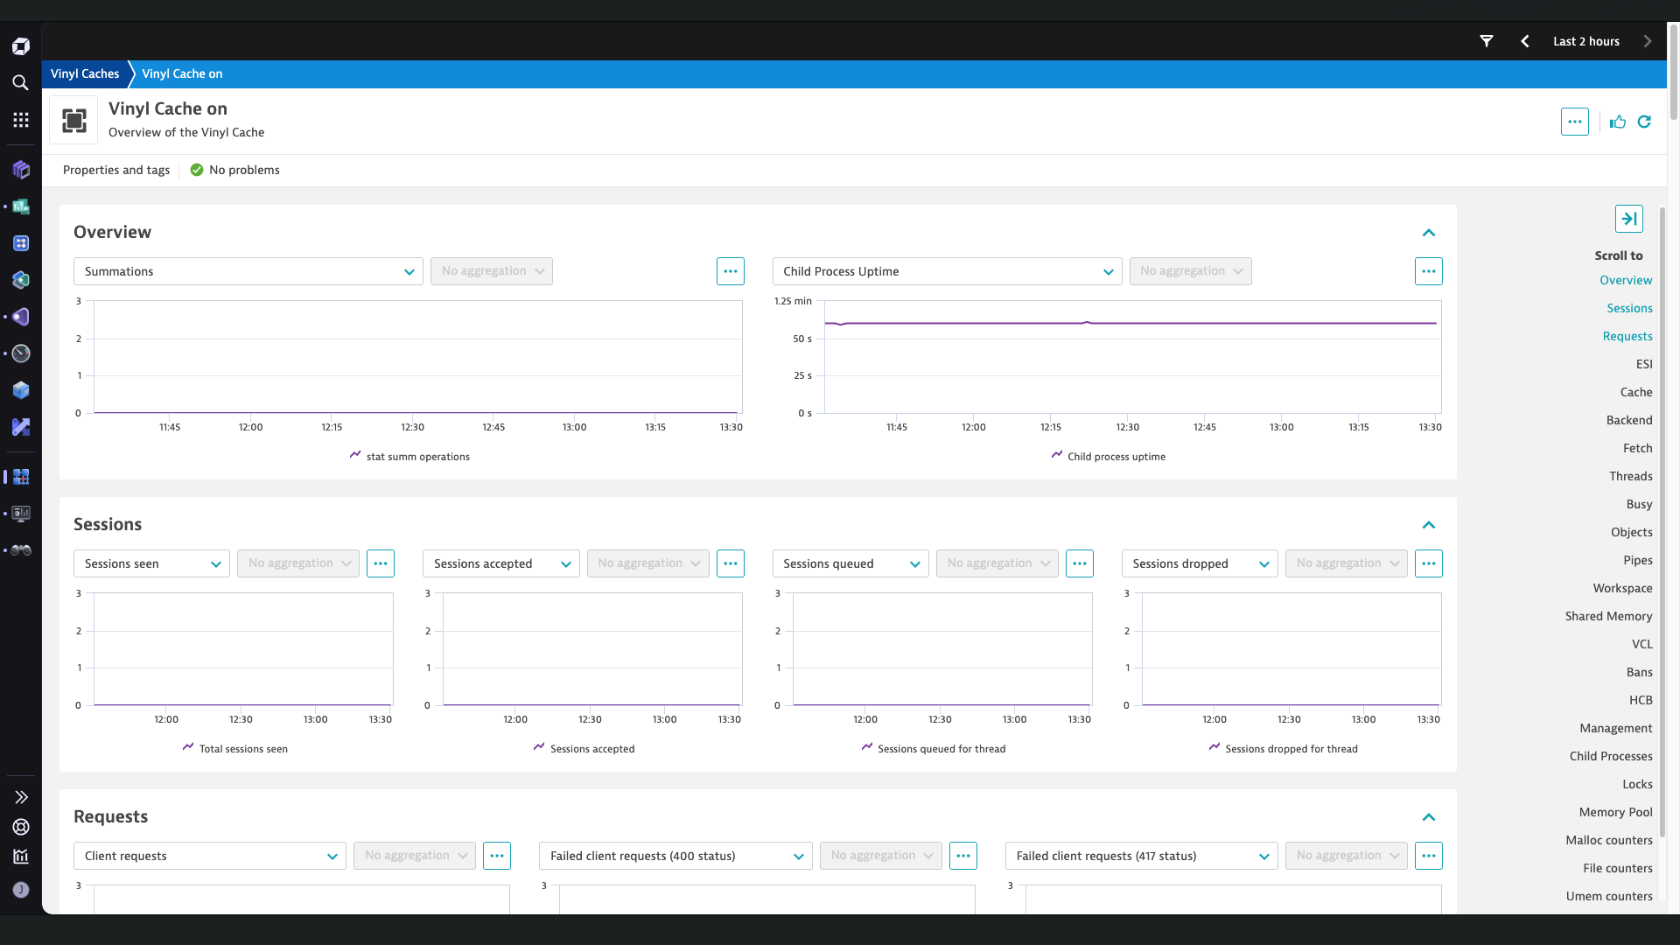Open more options for Summations chart
Image resolution: width=1680 pixels, height=945 pixels.
[731, 271]
